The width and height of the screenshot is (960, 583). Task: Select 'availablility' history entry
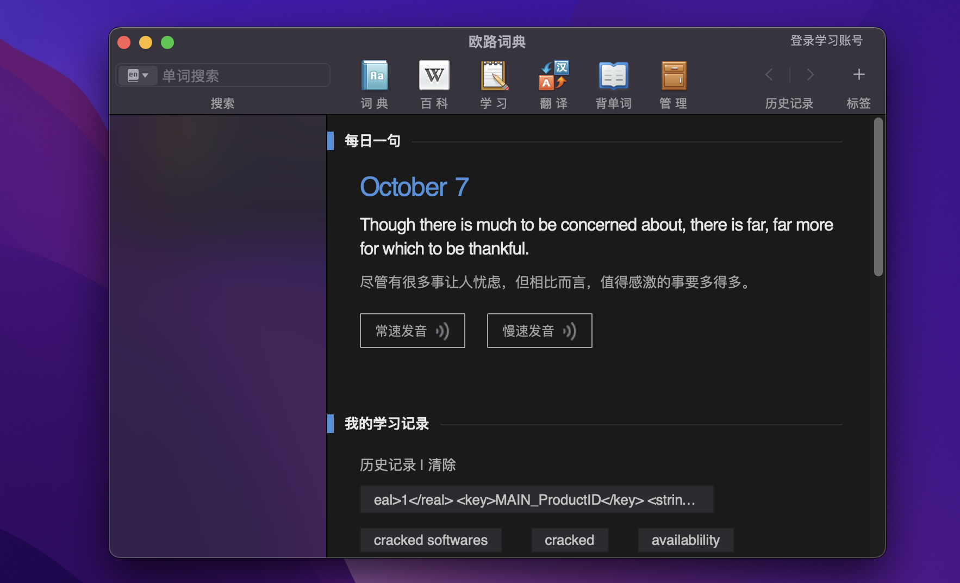click(x=685, y=540)
